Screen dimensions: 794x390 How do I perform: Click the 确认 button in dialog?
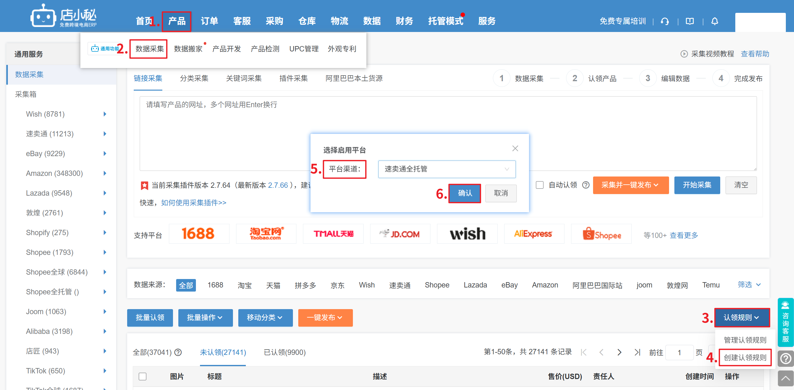pyautogui.click(x=465, y=193)
